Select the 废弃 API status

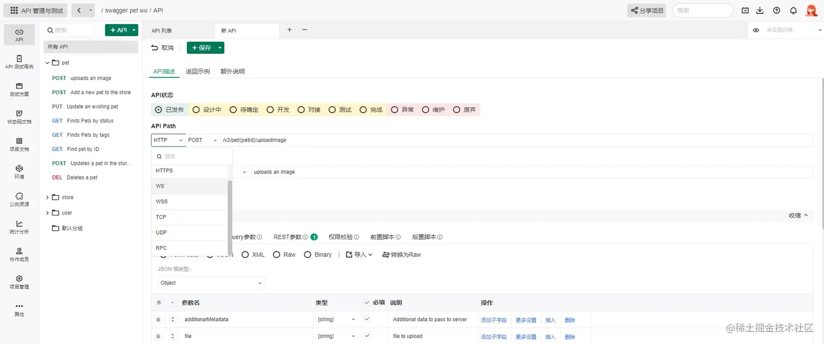[464, 109]
